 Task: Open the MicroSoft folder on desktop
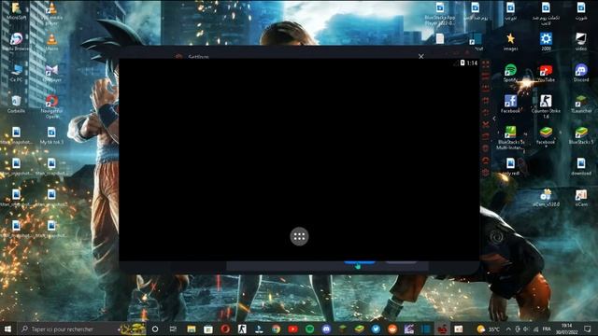[x=16, y=10]
